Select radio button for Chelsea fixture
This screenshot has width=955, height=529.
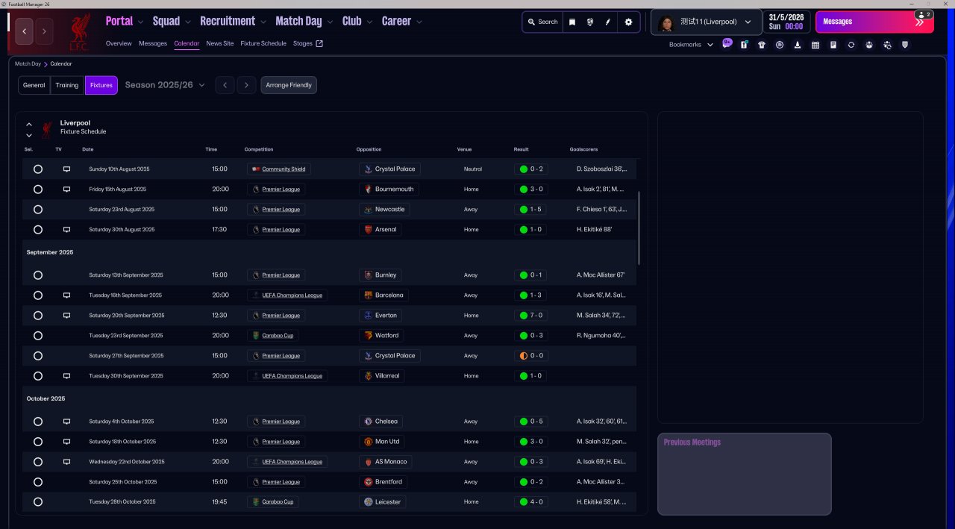(x=38, y=422)
